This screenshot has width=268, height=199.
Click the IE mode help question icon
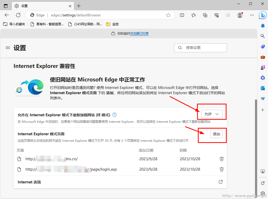(x=114, y=115)
